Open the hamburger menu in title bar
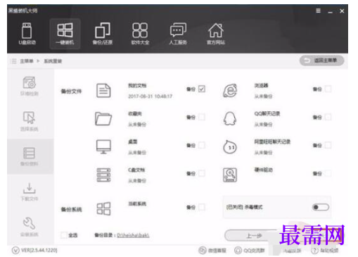Screen dimensions: 358x257 [318, 11]
